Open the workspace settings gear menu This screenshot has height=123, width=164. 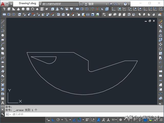[120, 120]
